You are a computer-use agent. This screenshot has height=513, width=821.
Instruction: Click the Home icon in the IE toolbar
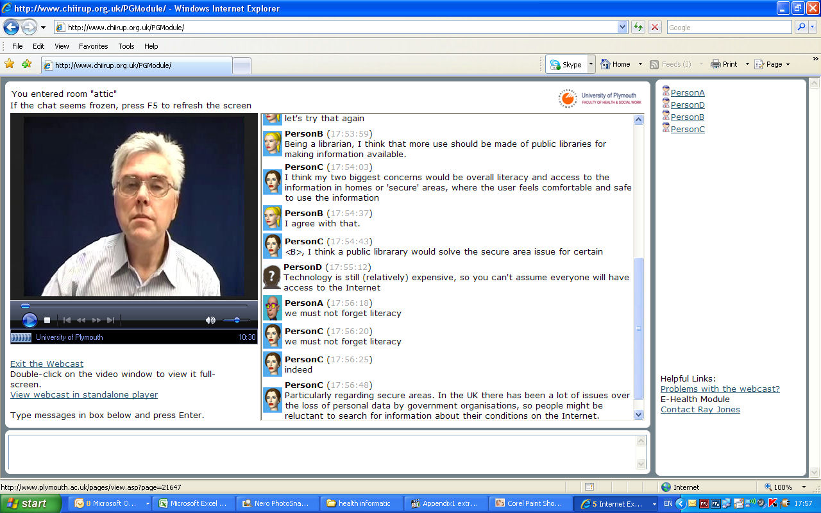[605, 64]
